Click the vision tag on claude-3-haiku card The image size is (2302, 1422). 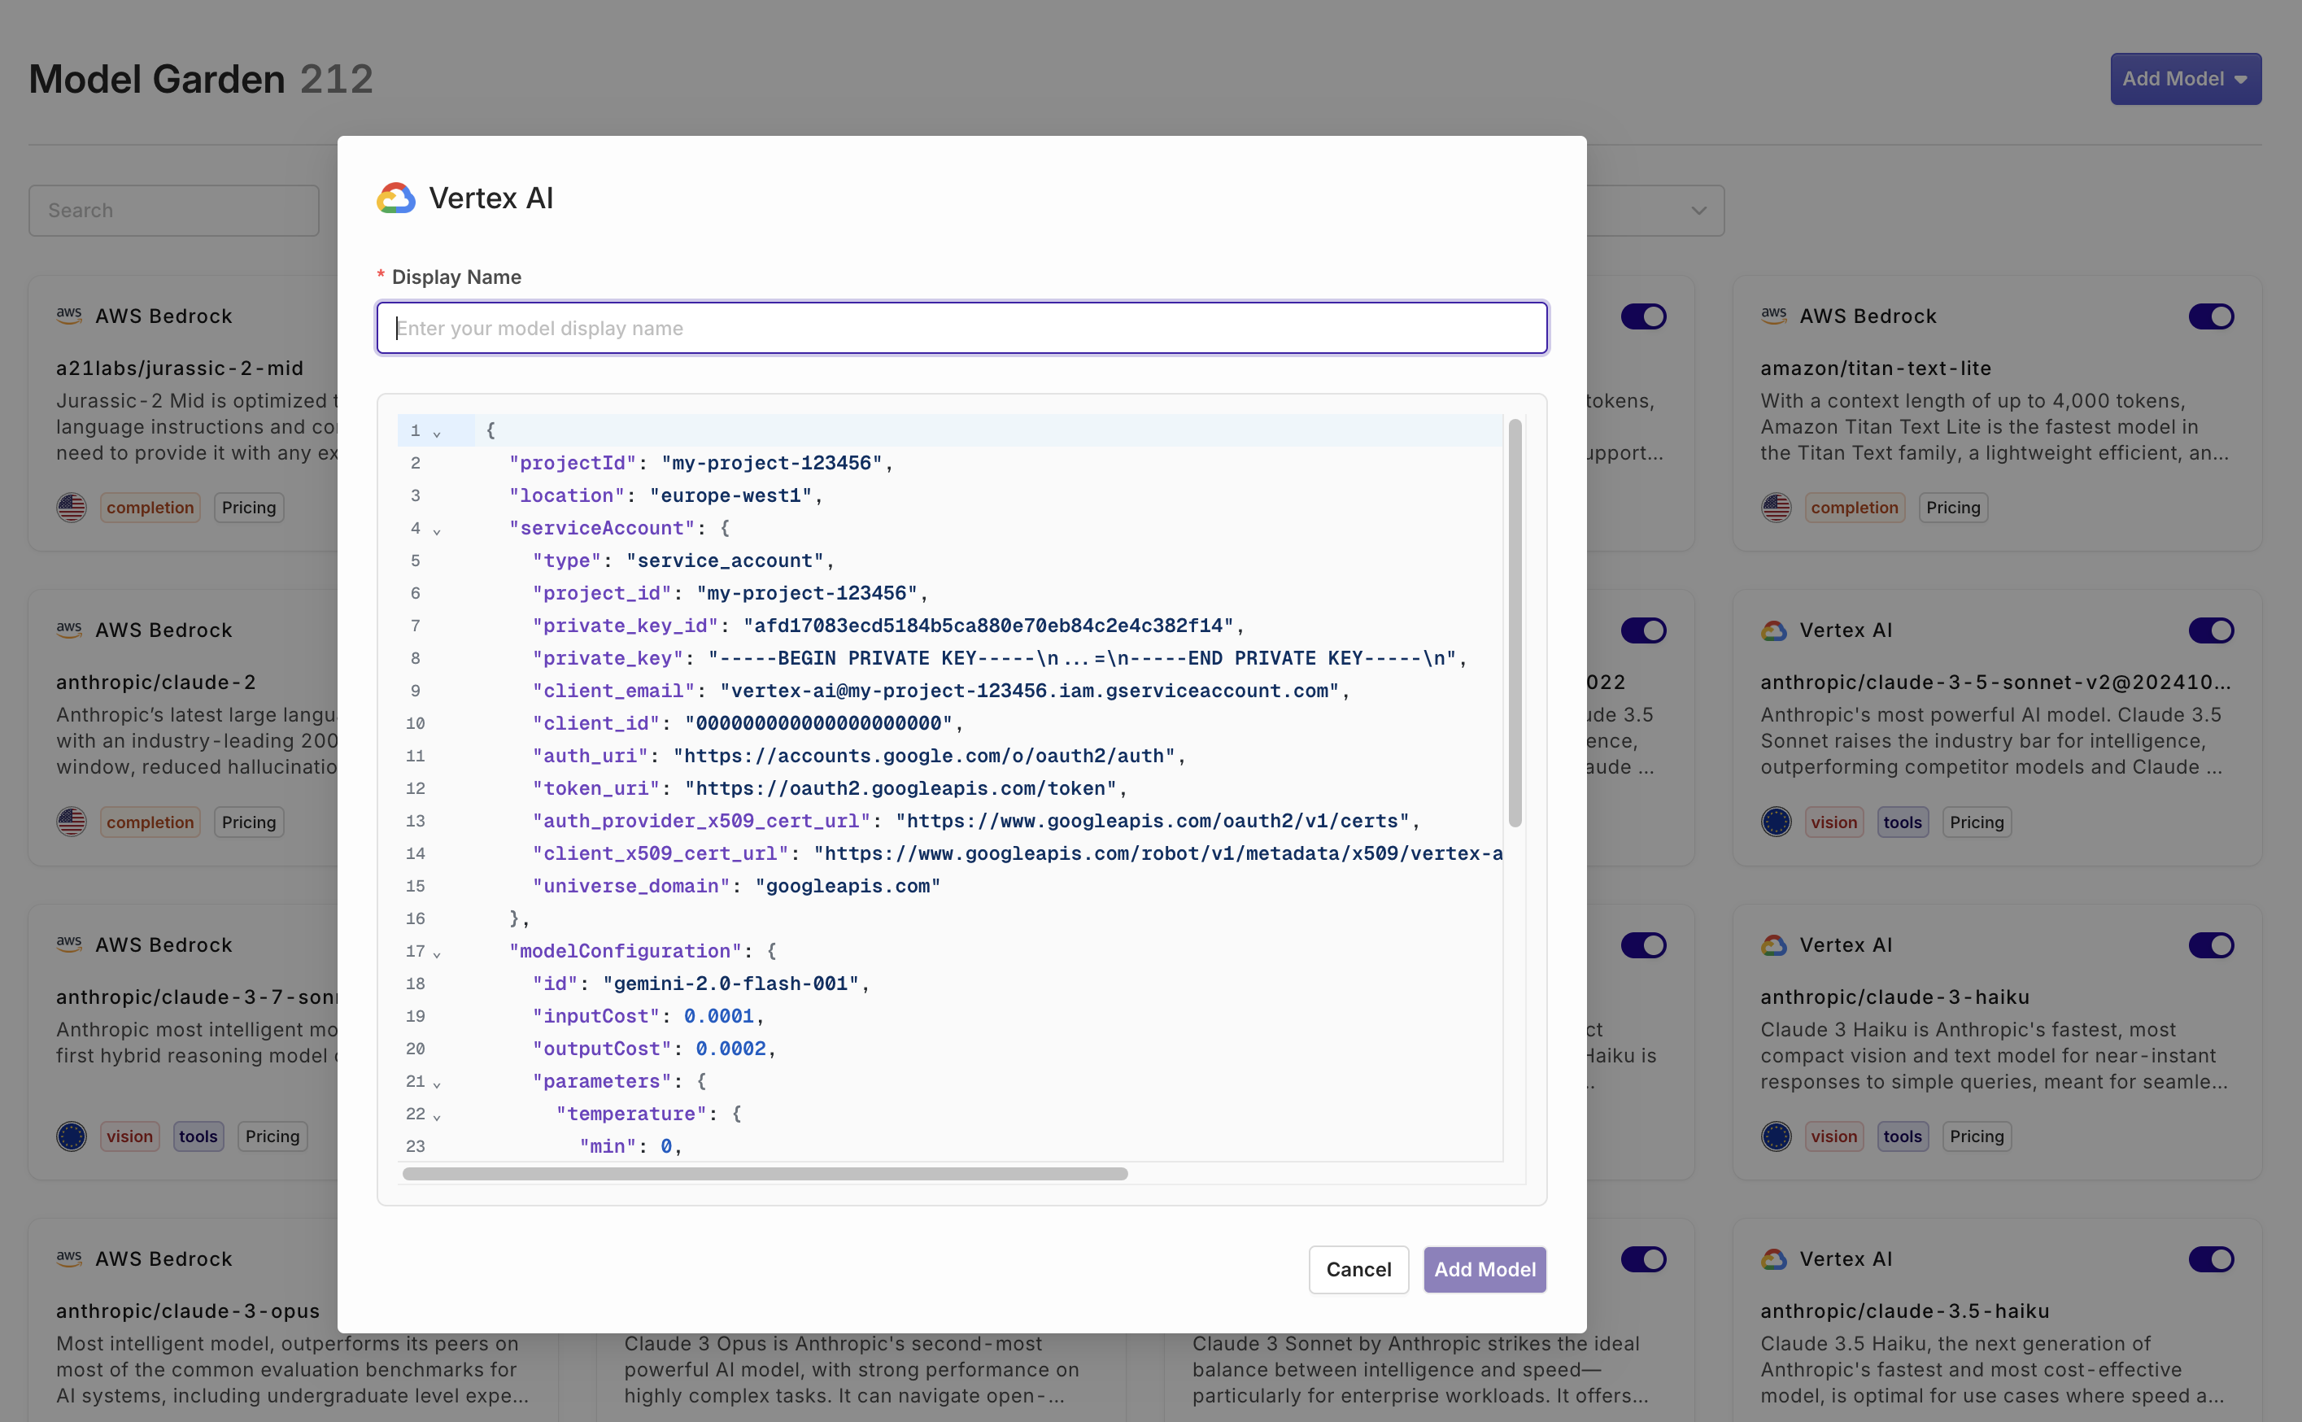pos(1833,1136)
